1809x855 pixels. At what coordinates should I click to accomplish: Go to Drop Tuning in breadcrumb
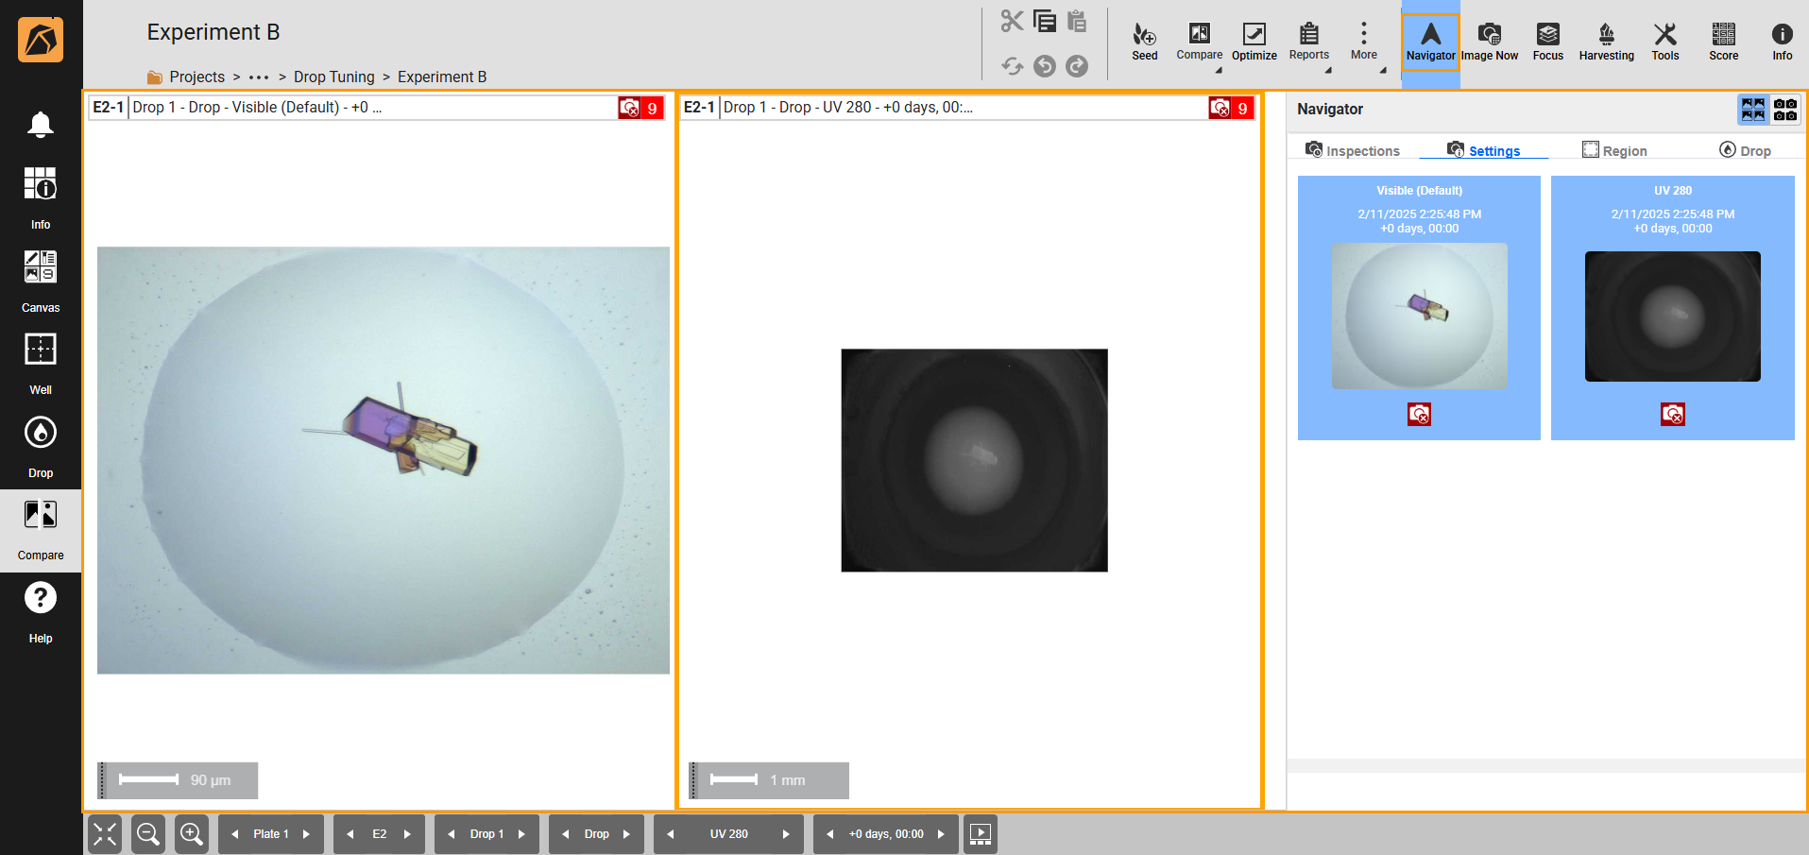pos(333,77)
